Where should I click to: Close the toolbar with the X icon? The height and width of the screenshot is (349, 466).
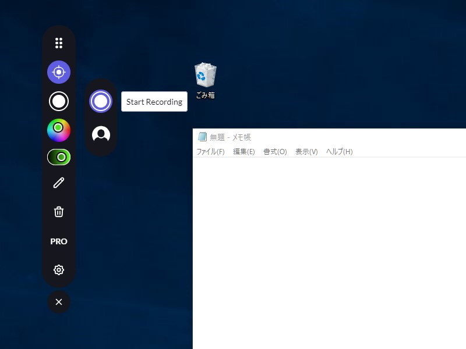pos(58,302)
